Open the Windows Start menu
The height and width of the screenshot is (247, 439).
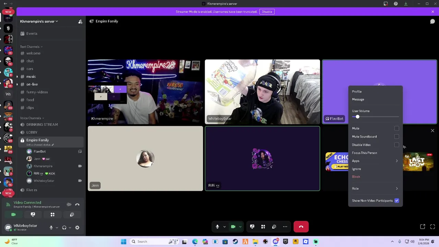[123, 242]
